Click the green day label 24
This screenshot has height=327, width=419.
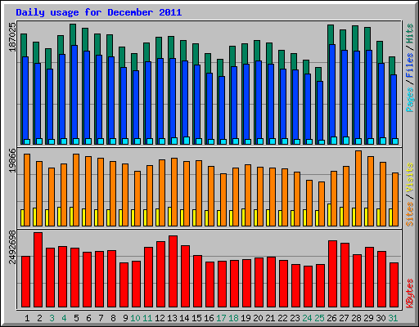pos(307,318)
